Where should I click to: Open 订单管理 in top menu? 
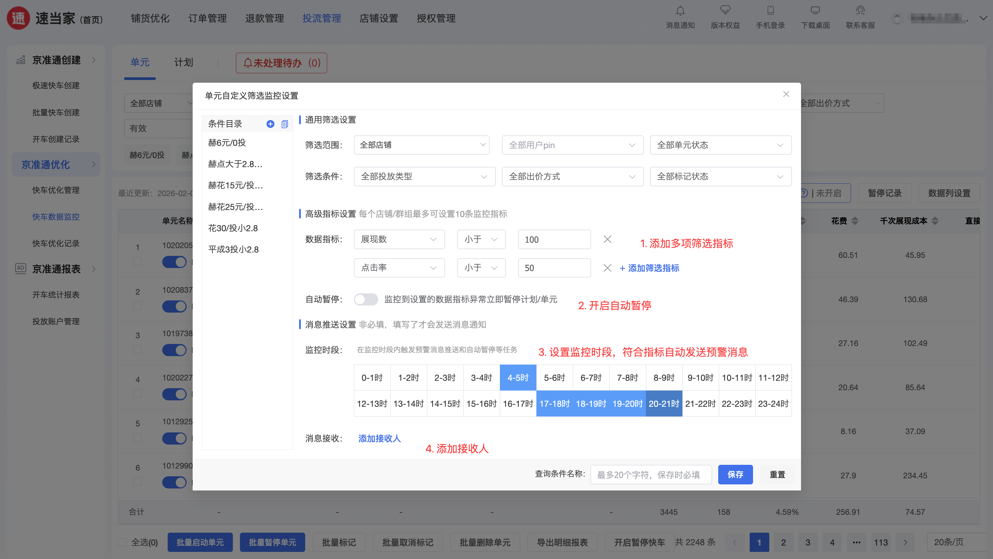208,18
